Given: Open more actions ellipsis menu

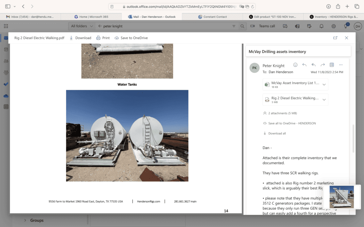Looking at the screenshot, I should [x=341, y=65].
